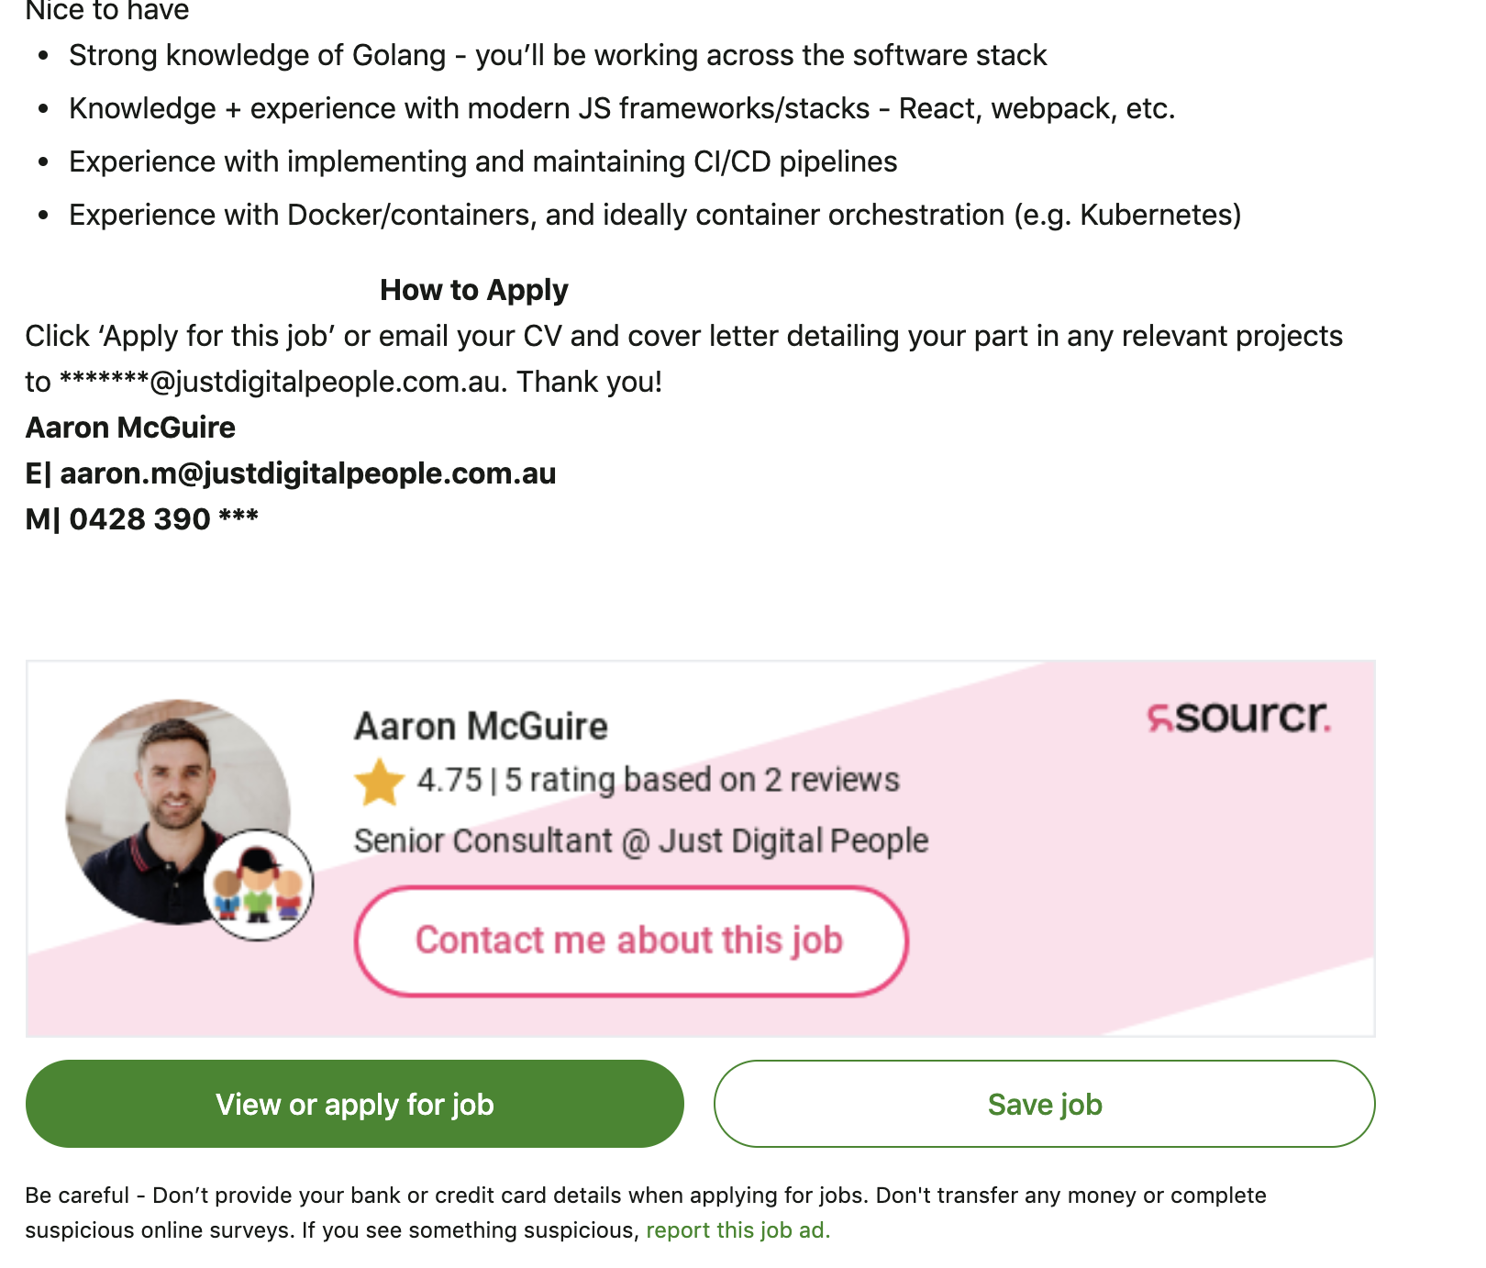
Task: Click the masked email address @justdigitalpeople.com.au
Action: (283, 382)
